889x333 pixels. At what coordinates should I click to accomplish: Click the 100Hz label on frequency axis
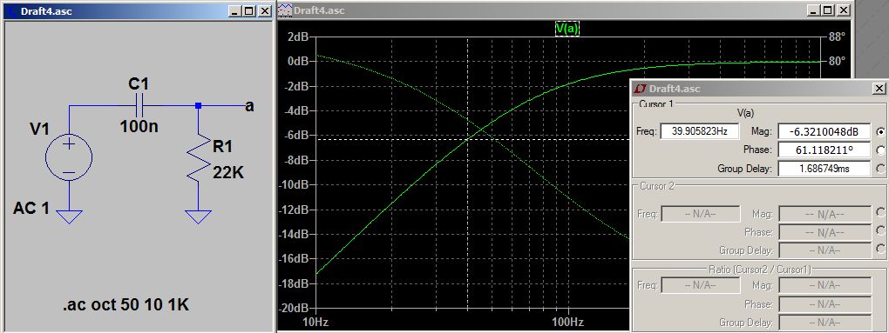pyautogui.click(x=568, y=323)
